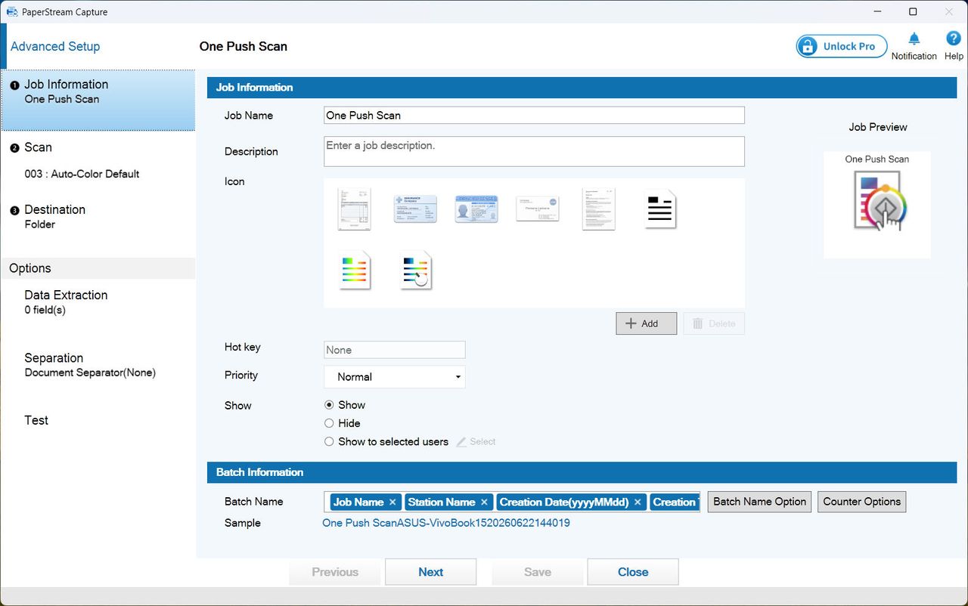Select the invoice form job icon

pos(354,209)
